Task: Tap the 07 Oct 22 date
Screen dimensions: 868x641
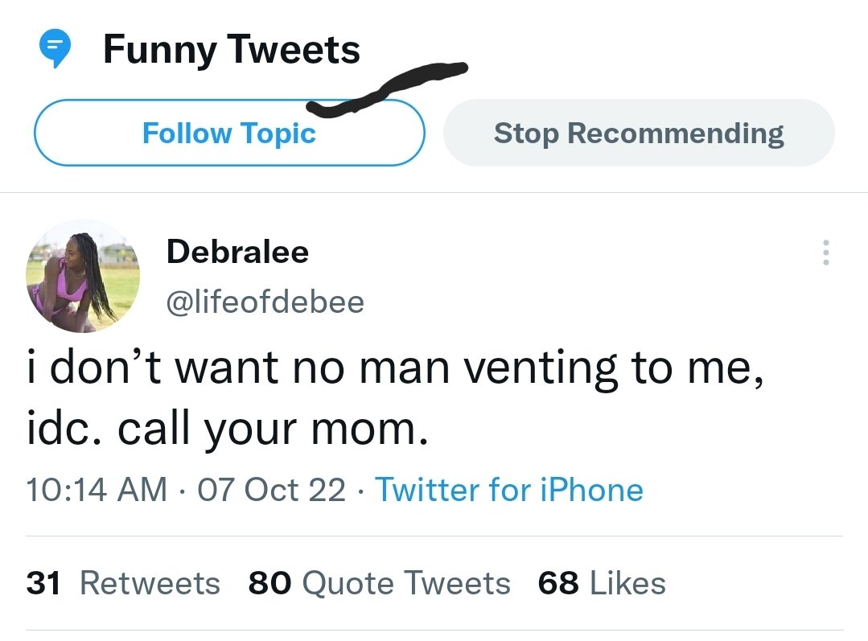Action: (271, 489)
